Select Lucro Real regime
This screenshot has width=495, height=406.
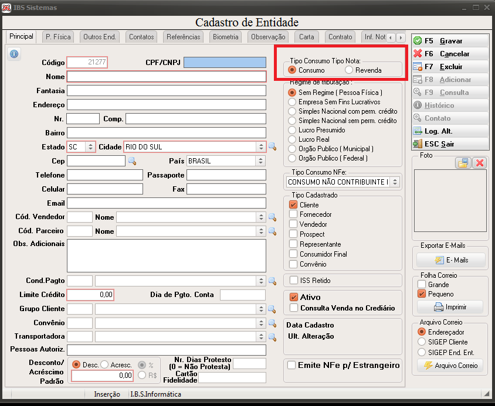coord(292,139)
